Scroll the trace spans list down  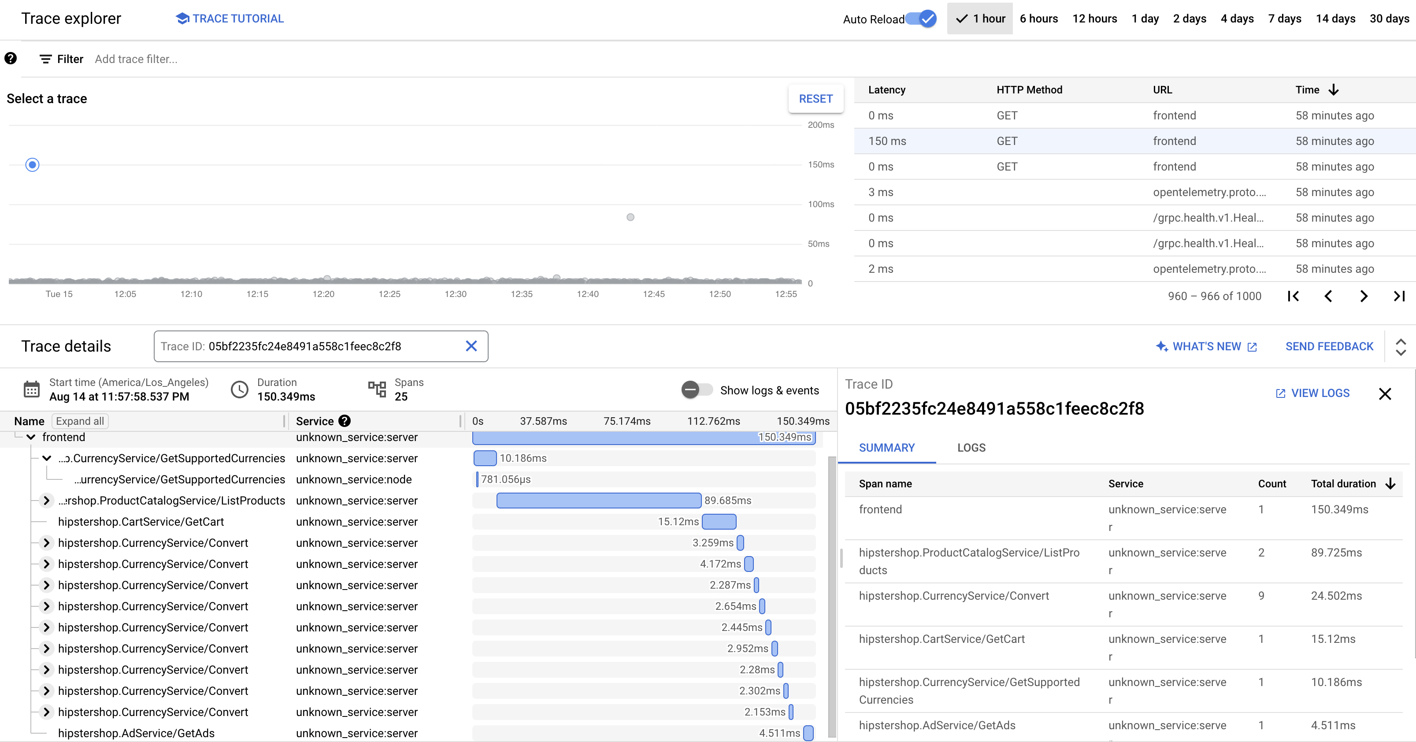pyautogui.click(x=828, y=703)
